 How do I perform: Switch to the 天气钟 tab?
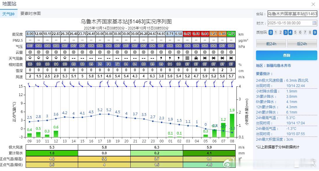8,14
